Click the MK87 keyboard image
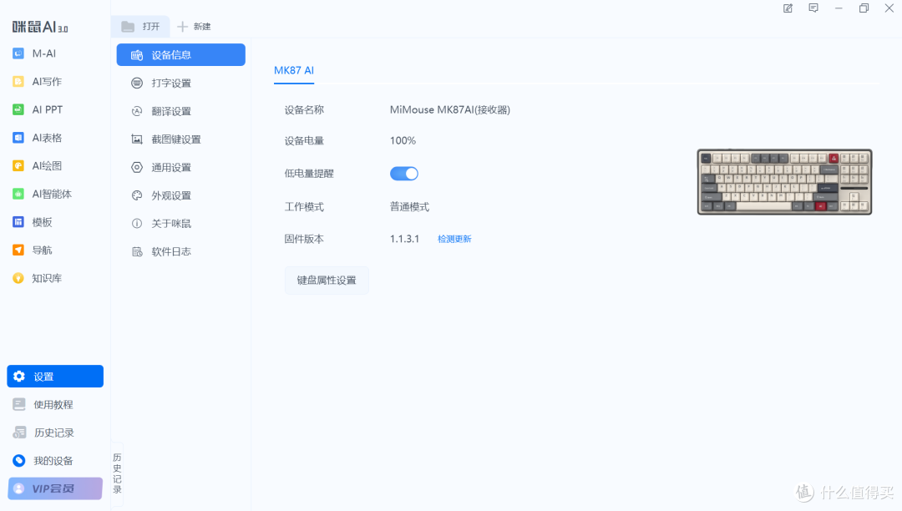 click(x=784, y=182)
